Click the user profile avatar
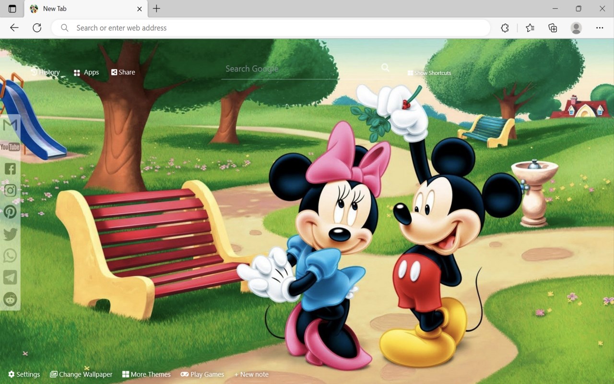The image size is (614, 384). tap(576, 28)
